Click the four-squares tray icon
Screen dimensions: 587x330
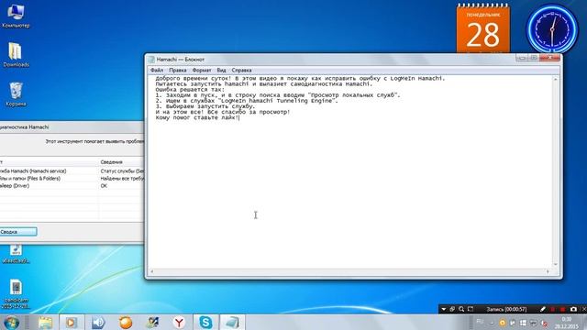pos(523,323)
